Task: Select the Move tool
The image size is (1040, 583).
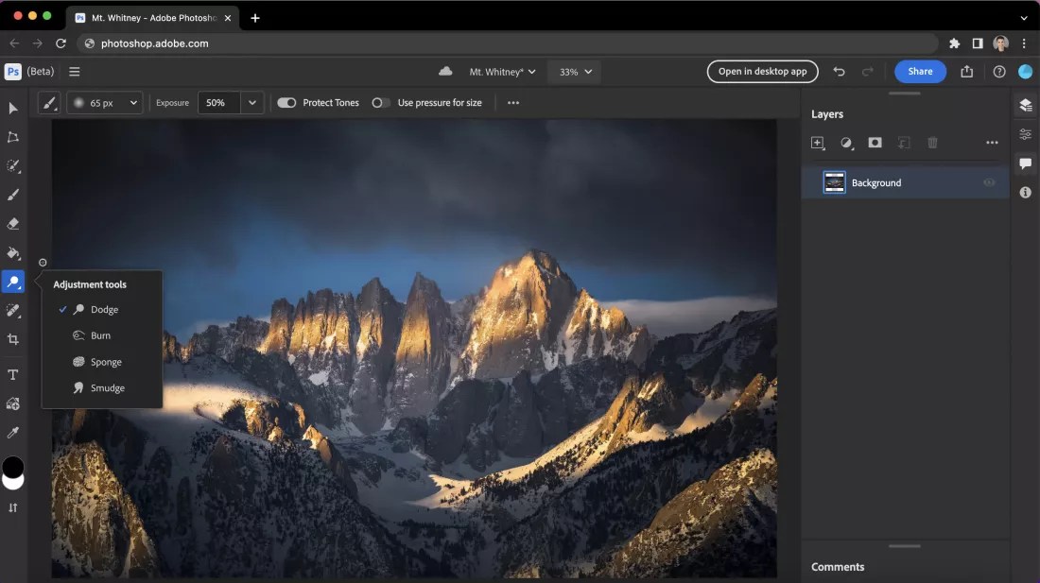Action: (x=13, y=108)
